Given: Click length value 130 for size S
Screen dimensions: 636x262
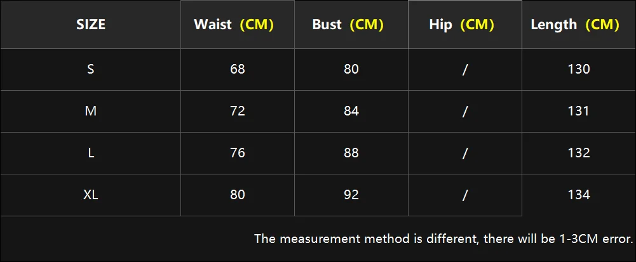Looking at the screenshot, I should coord(579,70).
